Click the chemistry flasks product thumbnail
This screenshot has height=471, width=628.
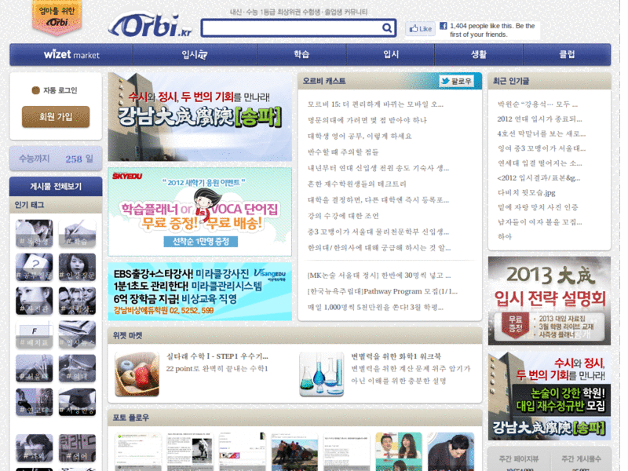click(x=322, y=374)
